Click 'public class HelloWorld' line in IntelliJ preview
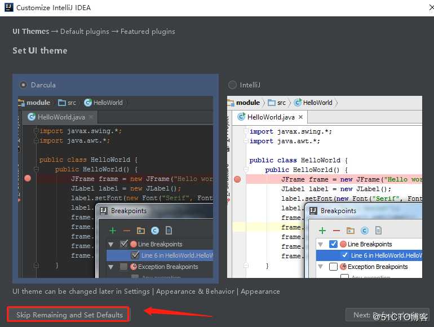This screenshot has height=327, width=434. click(298, 160)
